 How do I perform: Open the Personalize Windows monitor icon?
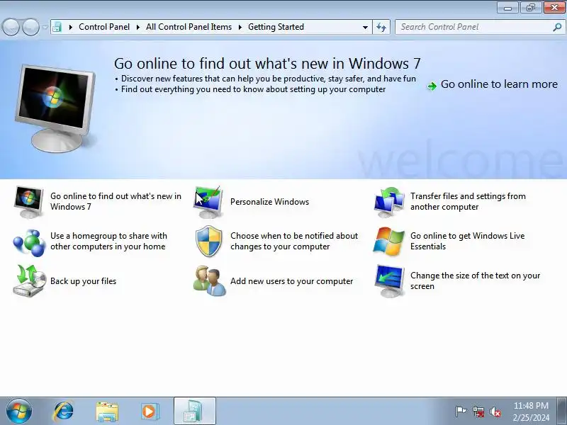208,202
